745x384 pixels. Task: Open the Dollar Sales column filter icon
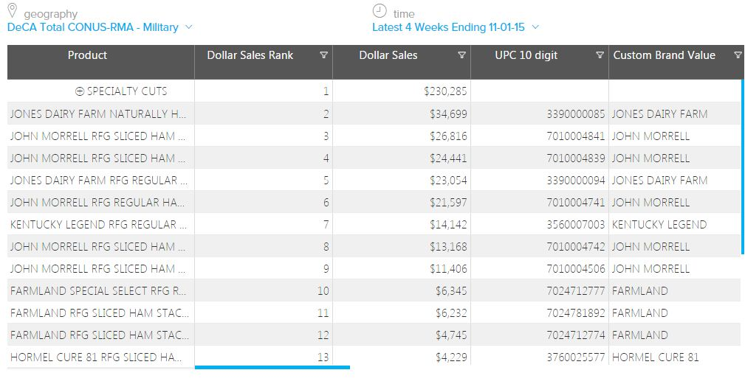[461, 55]
